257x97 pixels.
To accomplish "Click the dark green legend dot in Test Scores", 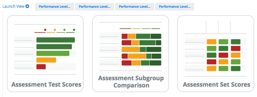I will 74,30.
